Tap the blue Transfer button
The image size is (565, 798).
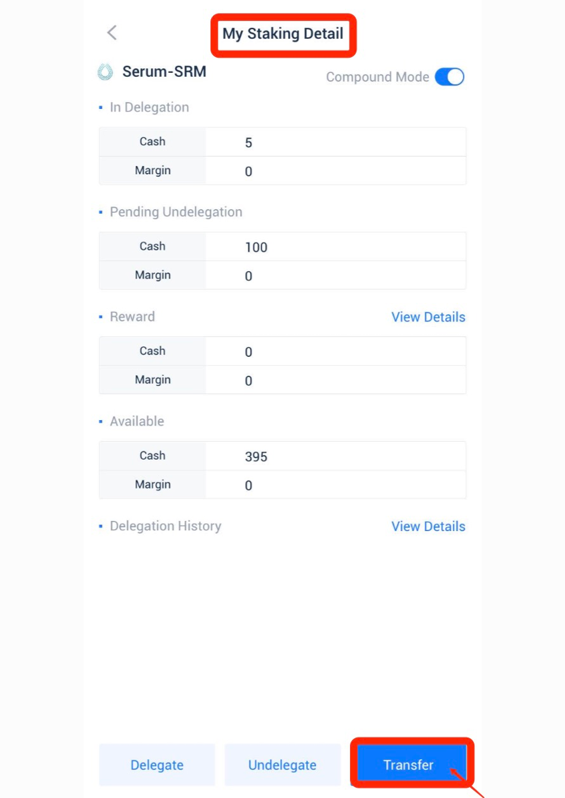tap(408, 765)
